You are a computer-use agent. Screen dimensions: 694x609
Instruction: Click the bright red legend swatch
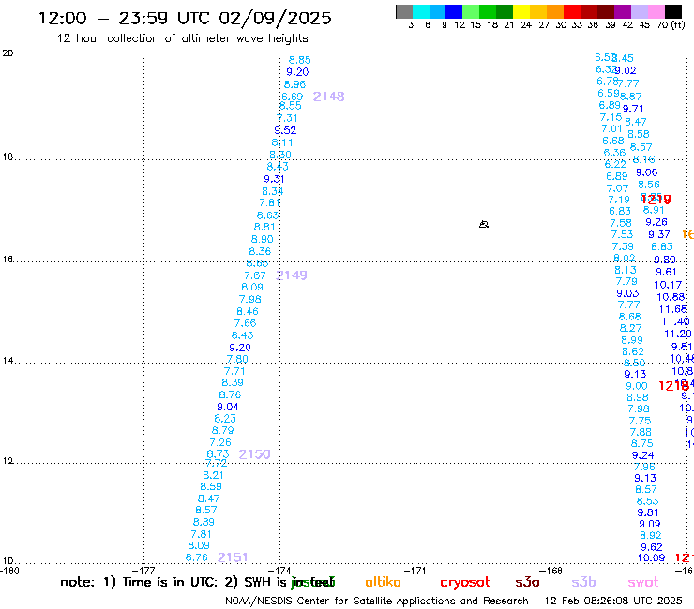pos(572,11)
